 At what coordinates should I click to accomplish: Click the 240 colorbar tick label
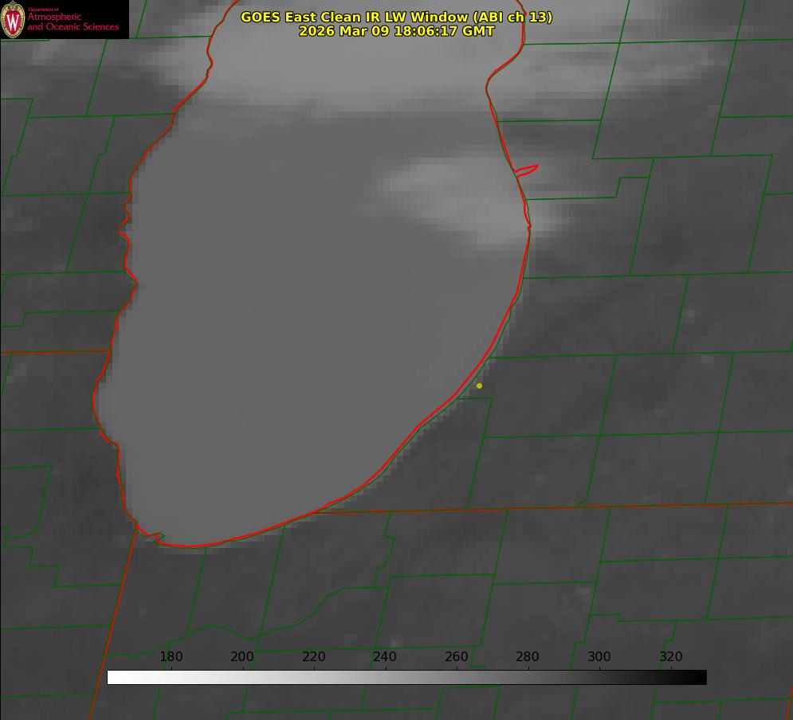(385, 656)
